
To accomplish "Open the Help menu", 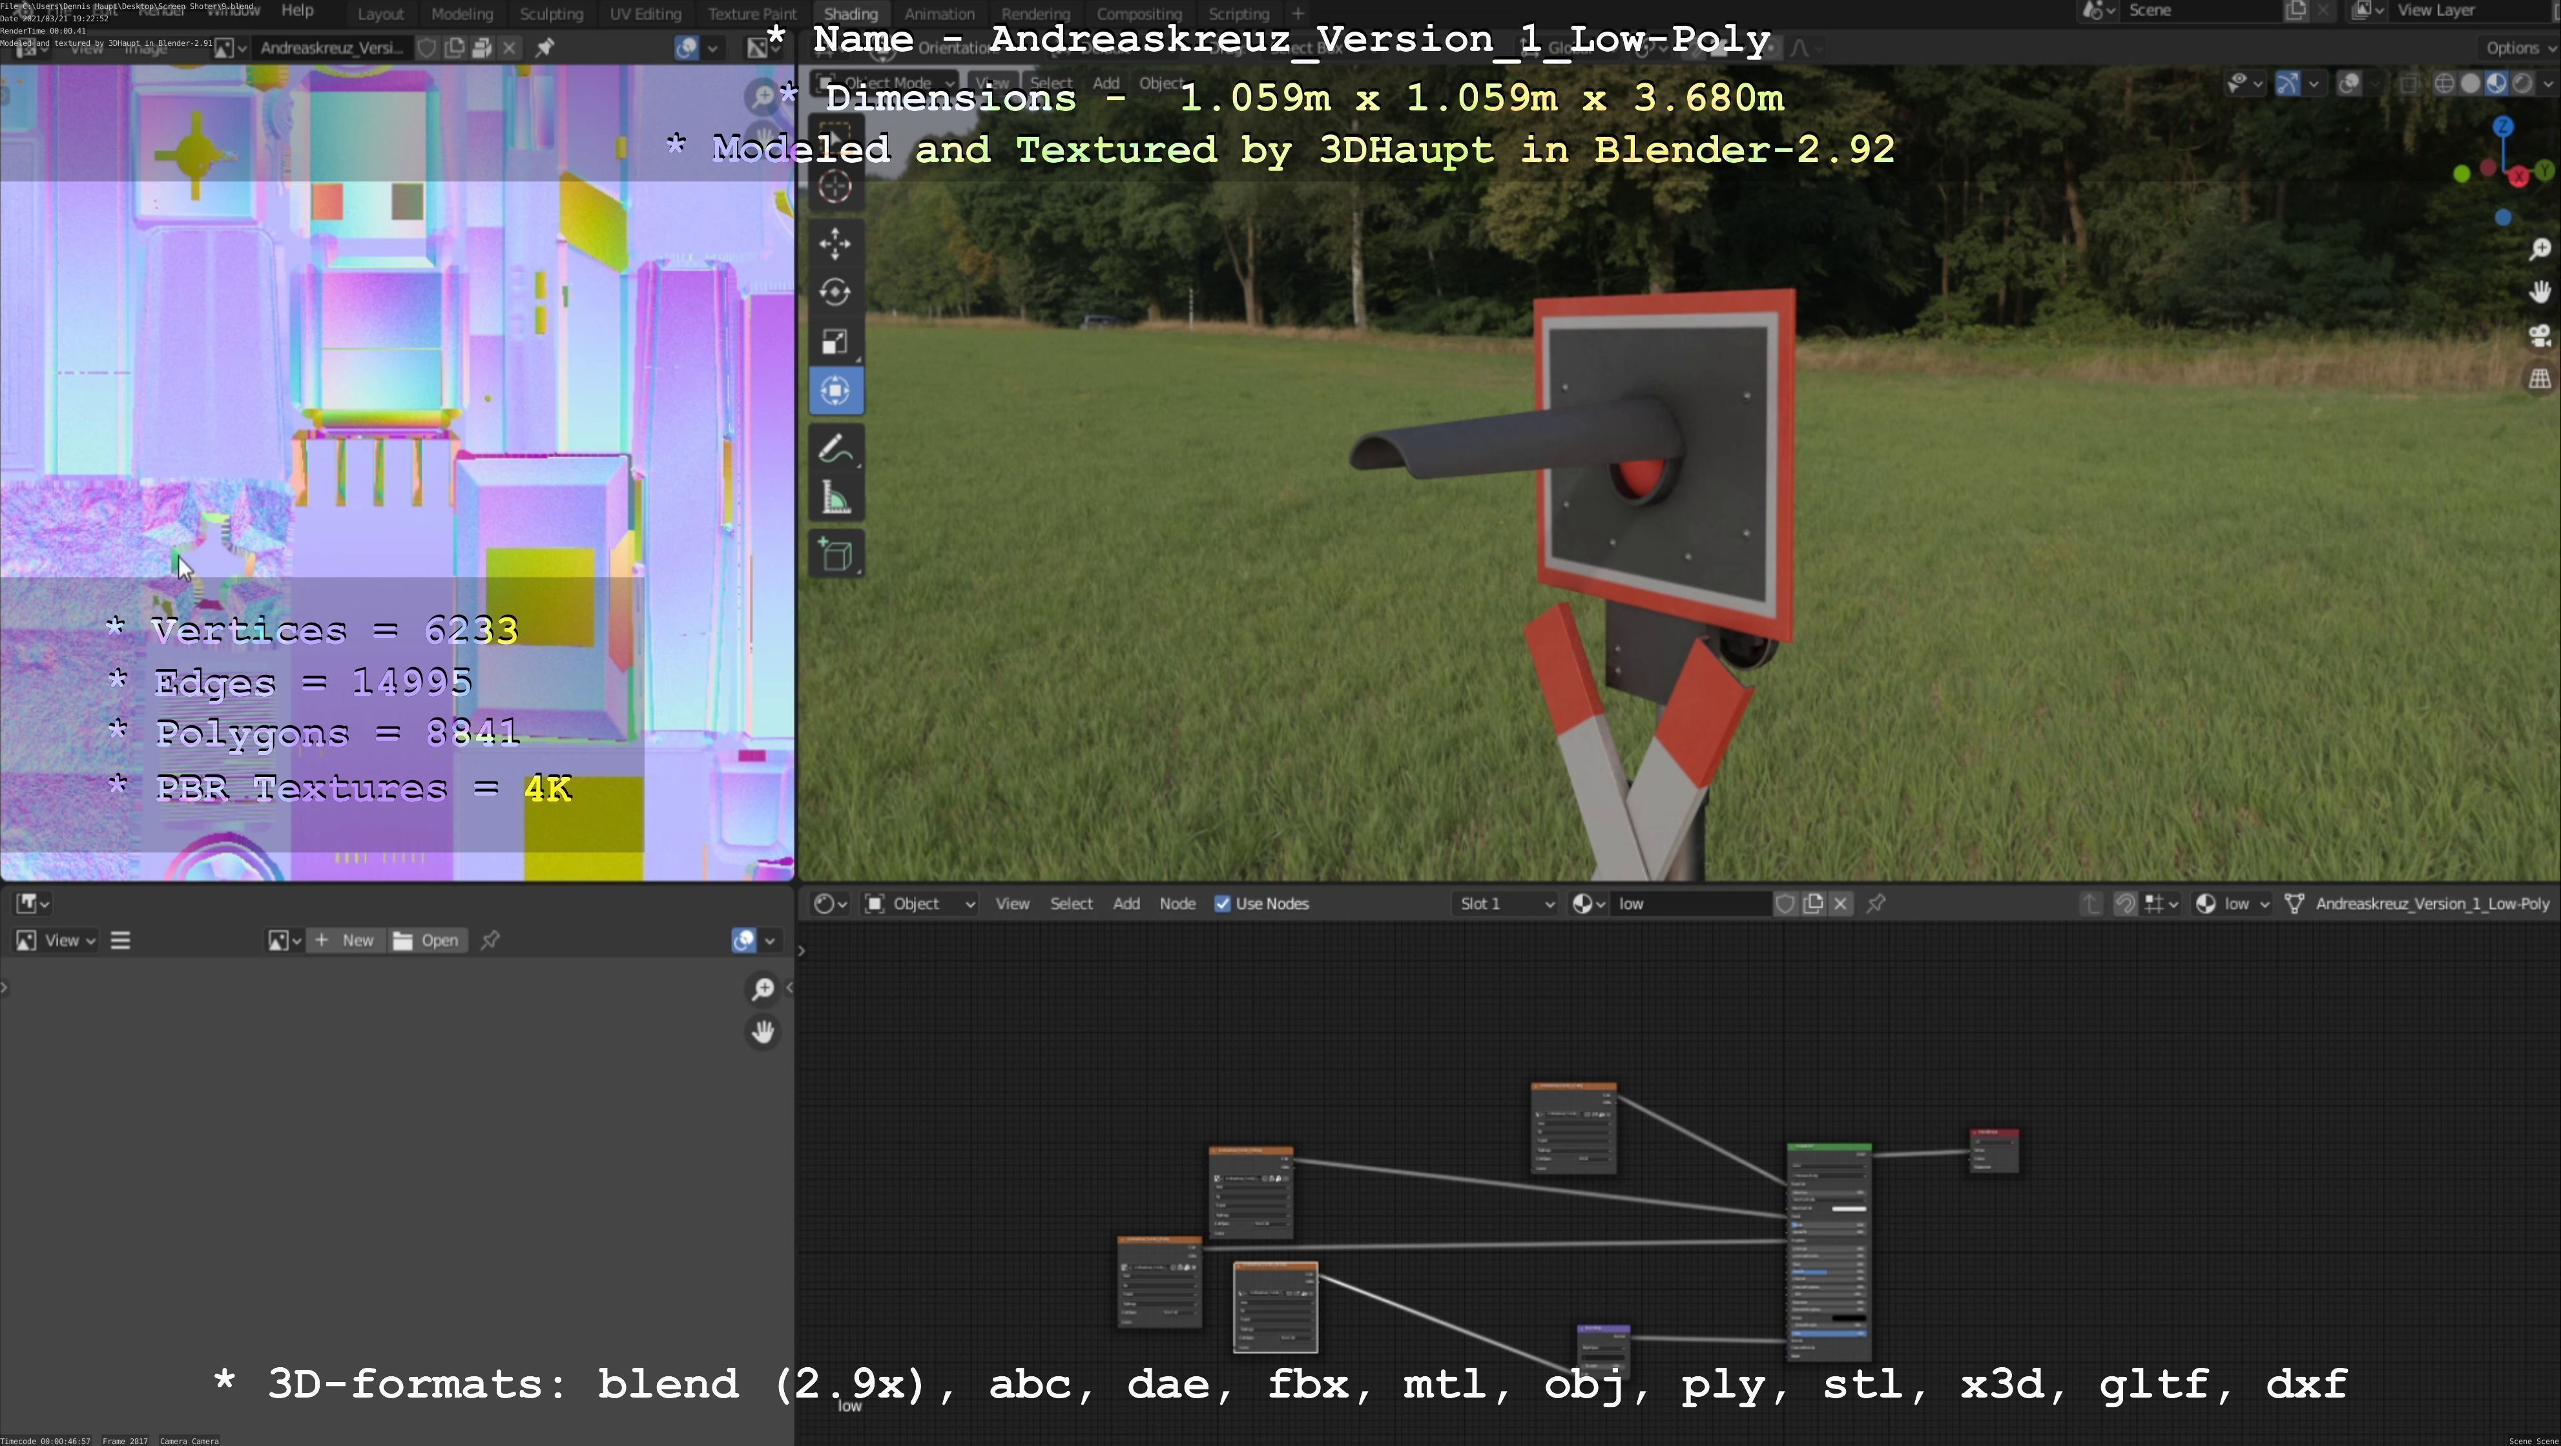I will coord(297,11).
